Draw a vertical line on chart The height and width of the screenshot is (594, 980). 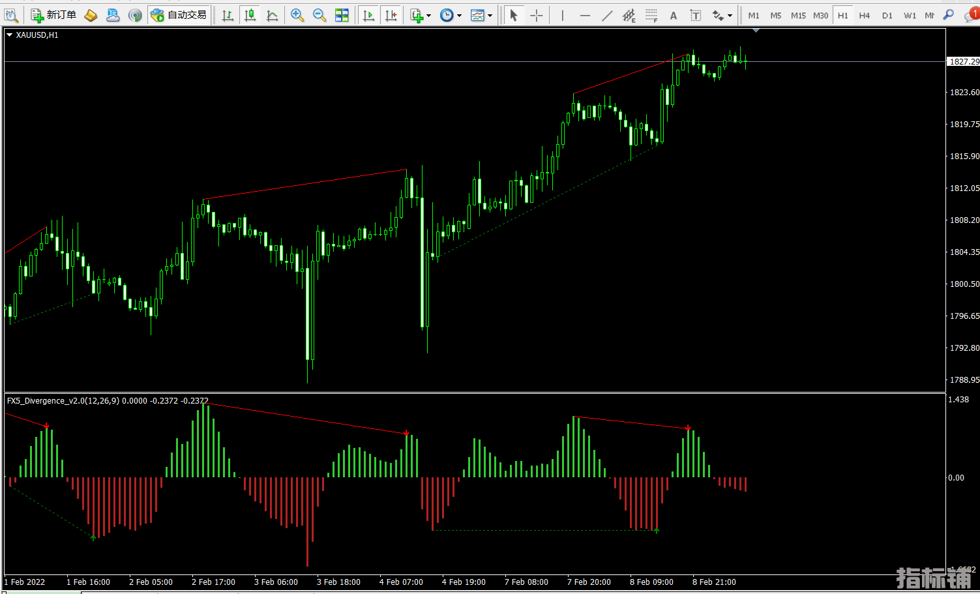tap(562, 16)
